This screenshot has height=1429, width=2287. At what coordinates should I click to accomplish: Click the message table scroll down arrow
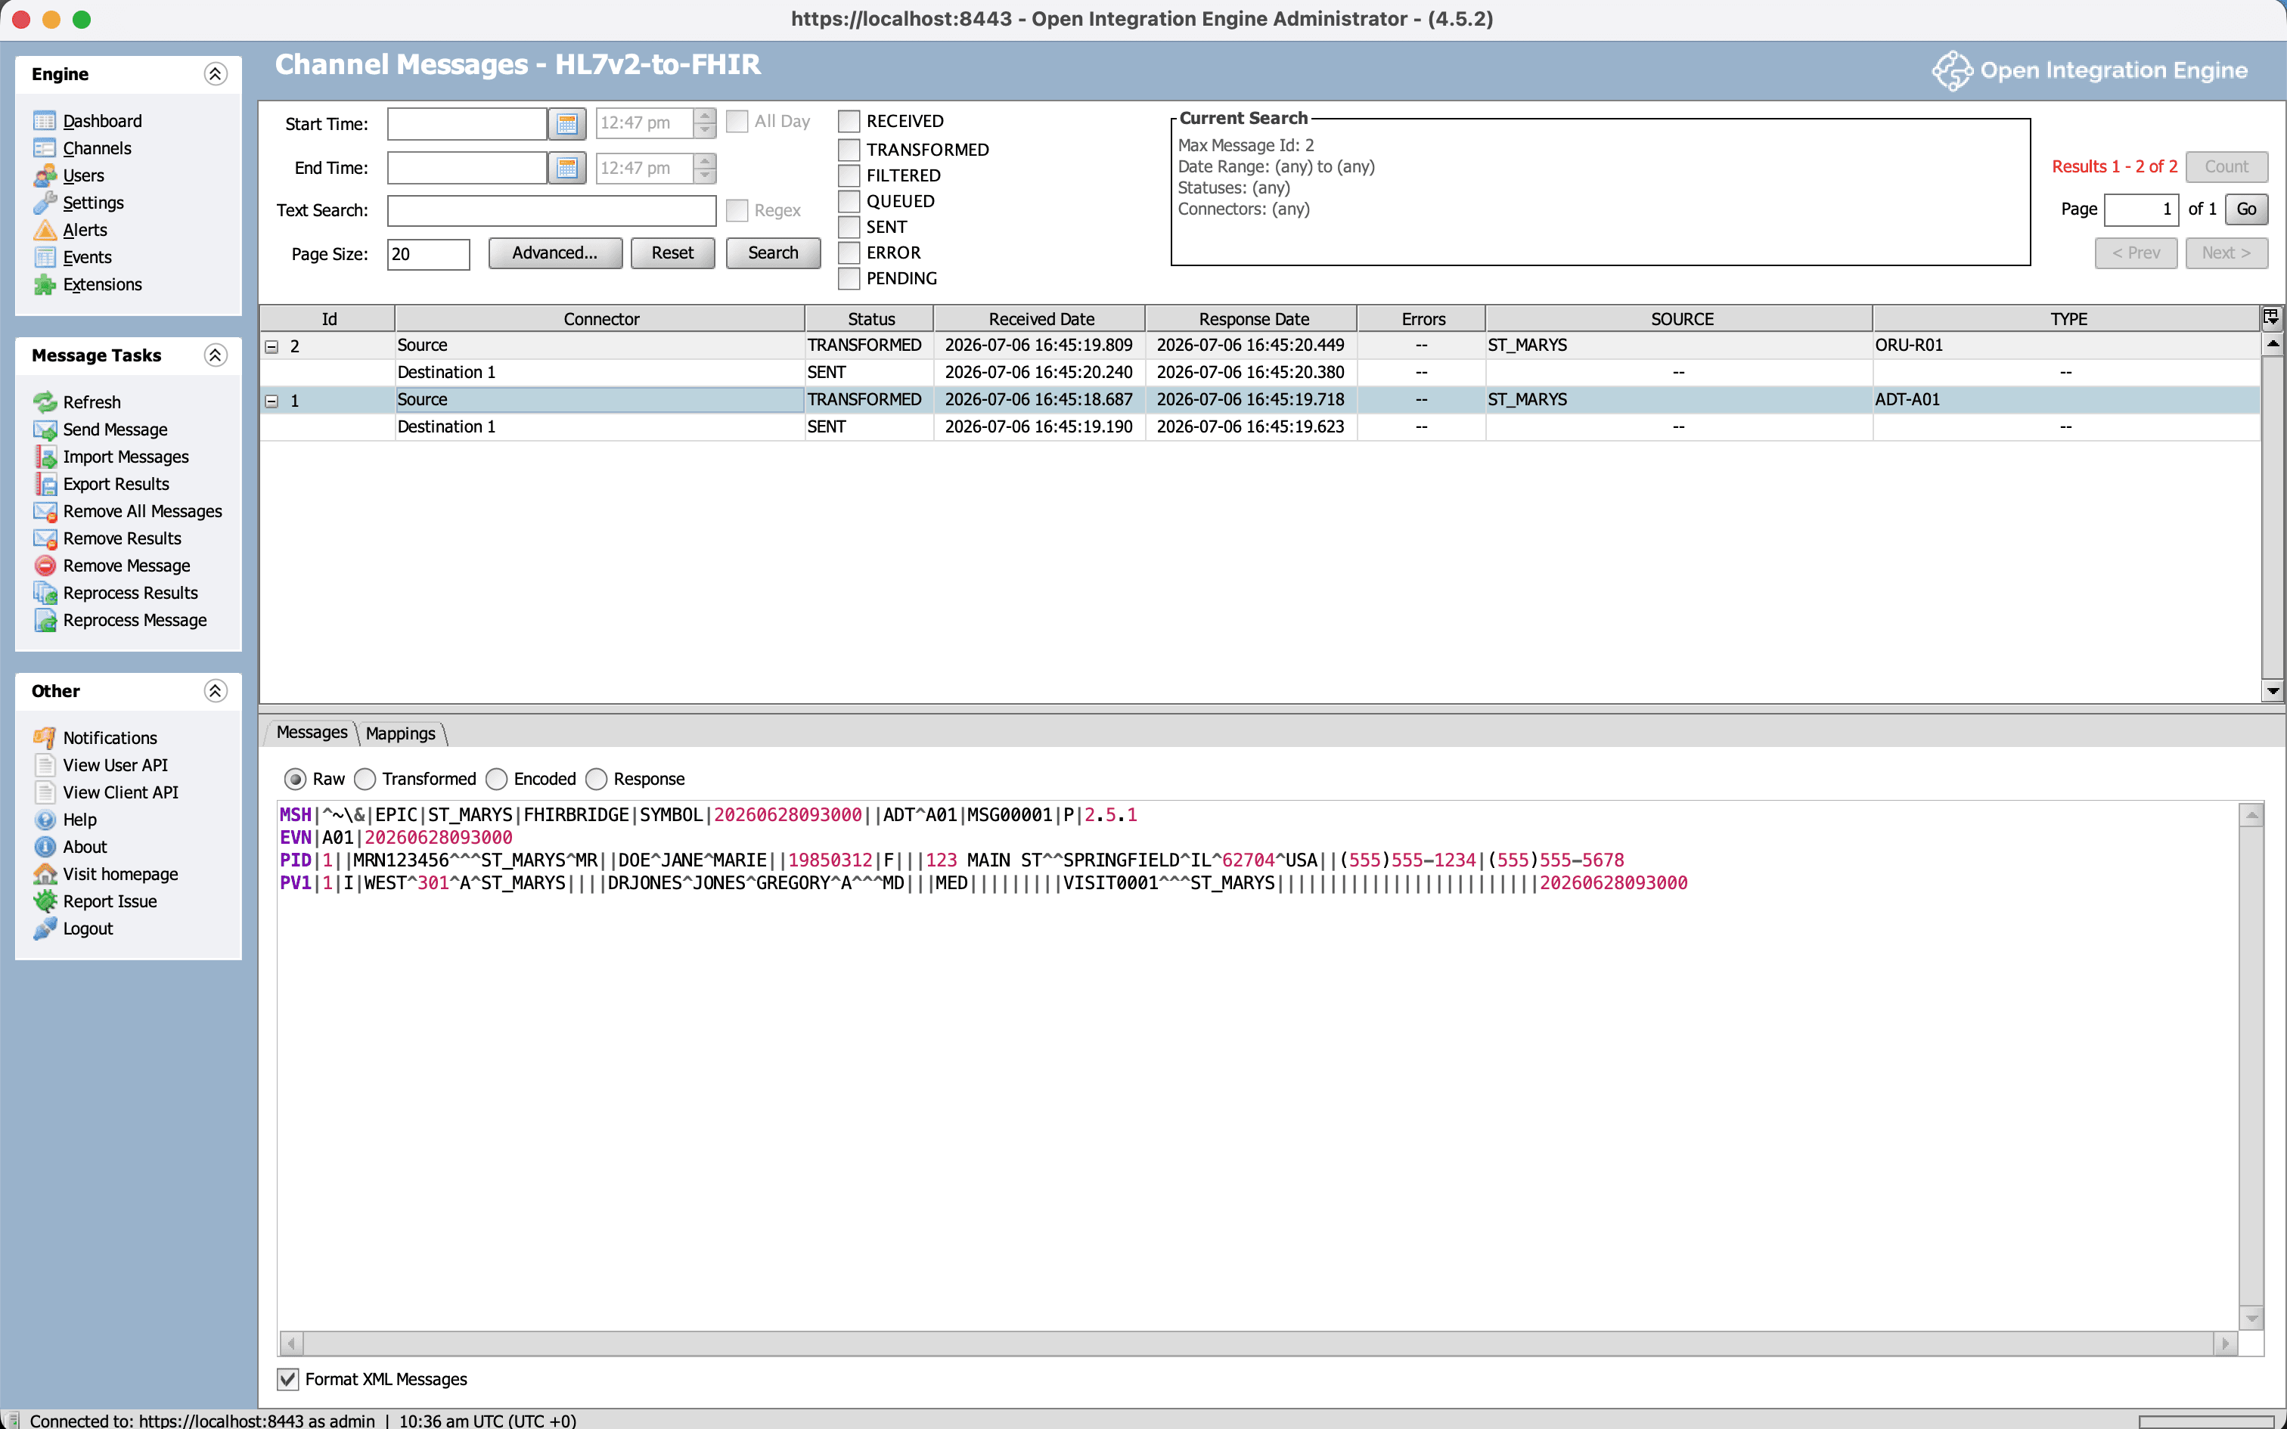pos(2273,692)
